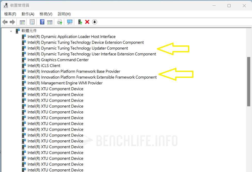
Task: Select Intel(R) Management Engine WMI Provider
Action: click(x=64, y=83)
